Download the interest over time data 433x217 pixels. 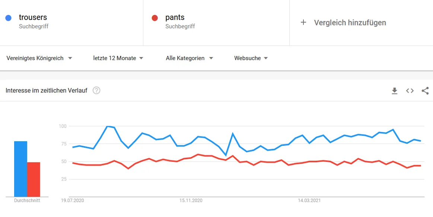tap(395, 91)
